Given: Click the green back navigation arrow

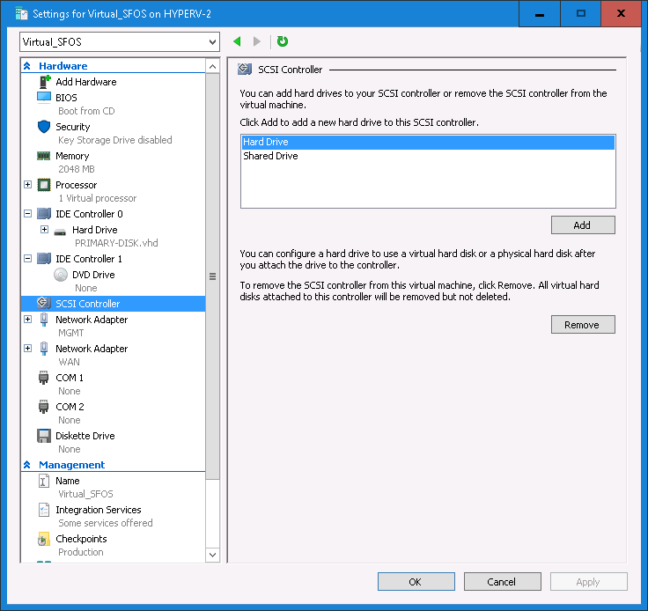Looking at the screenshot, I should coord(237,41).
